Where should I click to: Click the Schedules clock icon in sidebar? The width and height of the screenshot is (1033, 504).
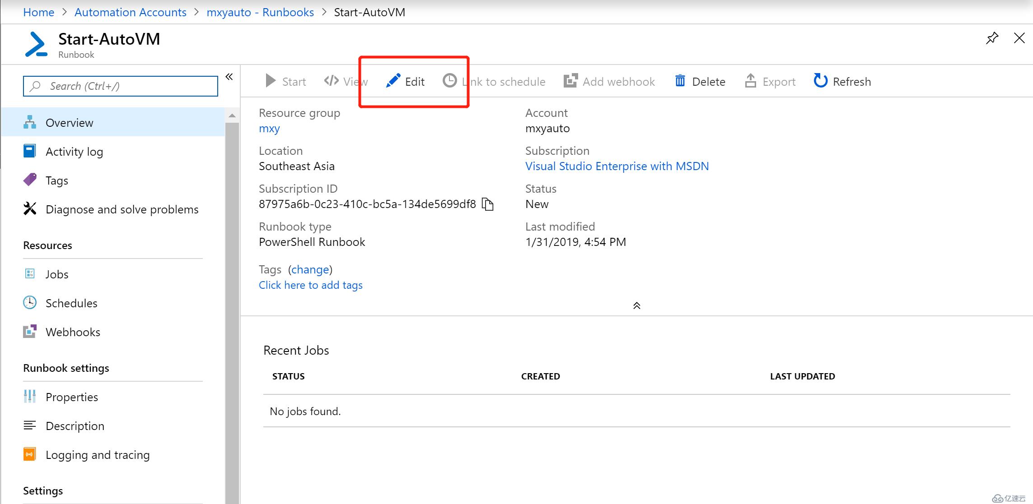tap(30, 302)
